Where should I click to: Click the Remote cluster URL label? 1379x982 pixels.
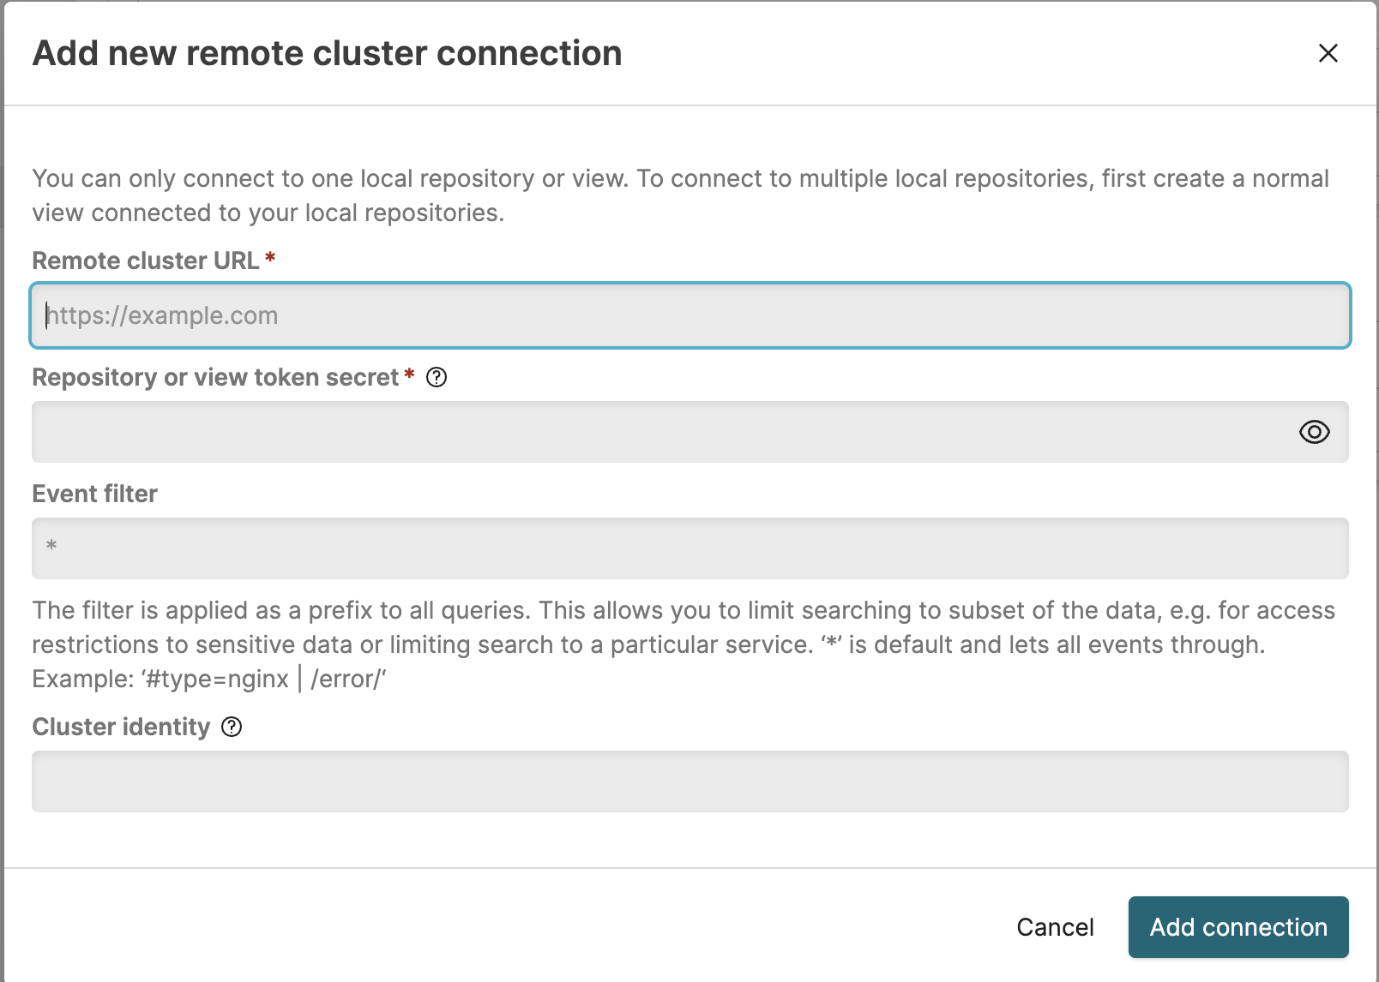[146, 260]
